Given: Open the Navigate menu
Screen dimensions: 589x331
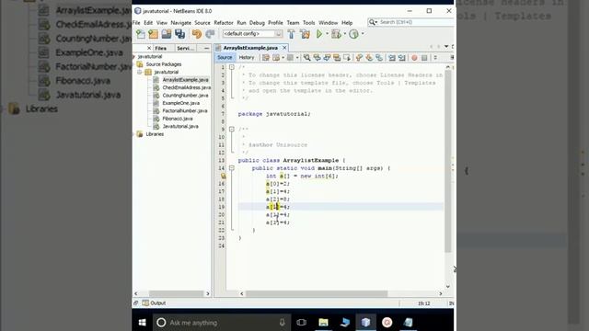Looking at the screenshot, I should click(181, 22).
